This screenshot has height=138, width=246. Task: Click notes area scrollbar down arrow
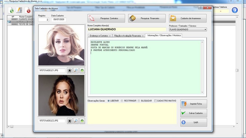coord(202,92)
